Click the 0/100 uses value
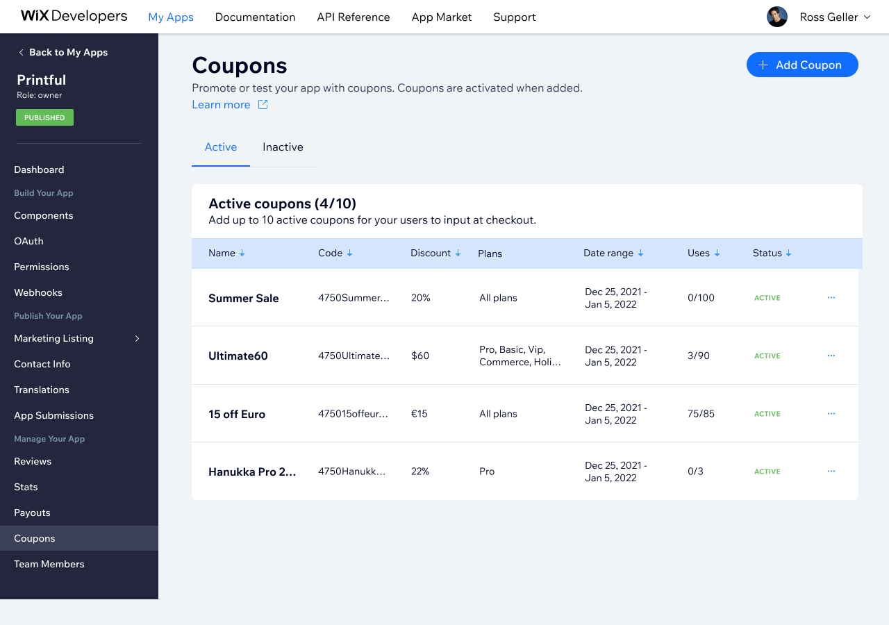 [x=701, y=297]
